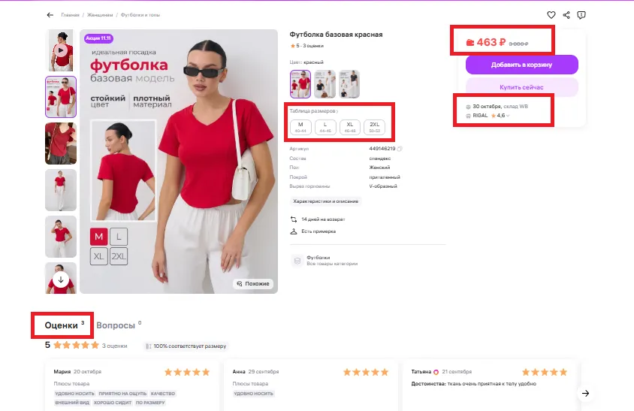Click the report/feedback speech bubble icon
This screenshot has width=634, height=411.
point(581,15)
